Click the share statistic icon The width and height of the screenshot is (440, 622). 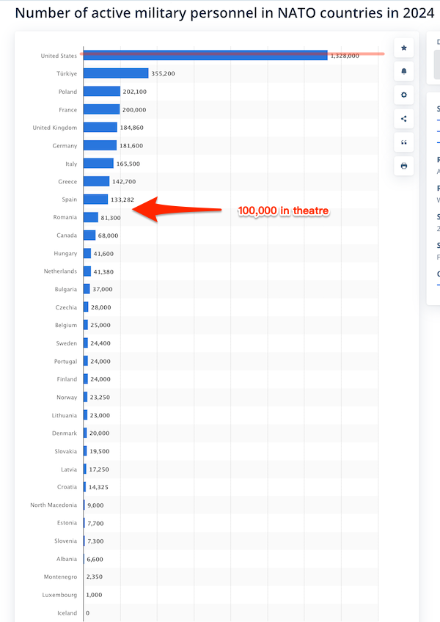[403, 119]
